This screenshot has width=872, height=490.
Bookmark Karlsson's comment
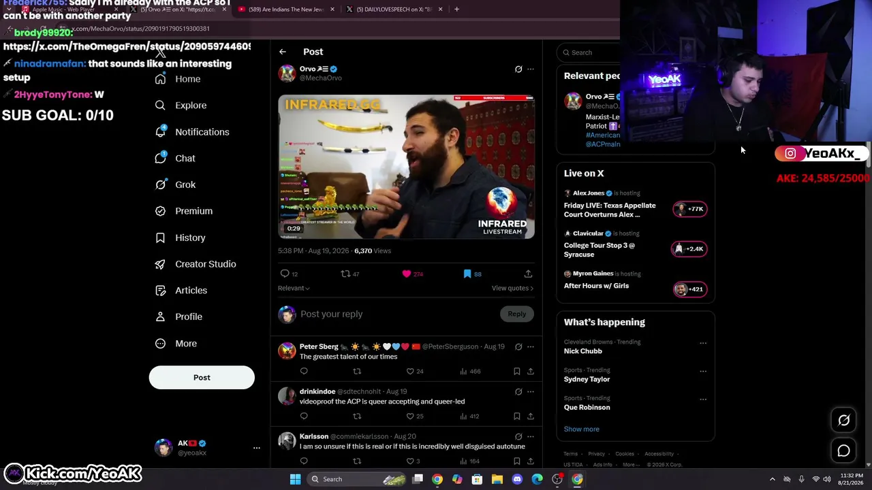(517, 461)
